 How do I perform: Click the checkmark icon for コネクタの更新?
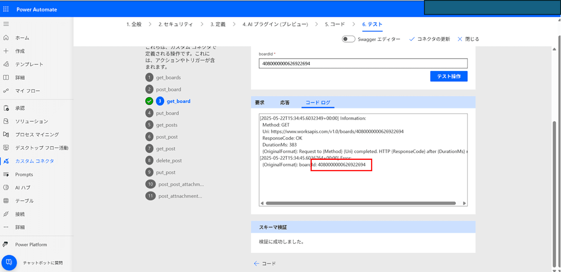click(412, 39)
